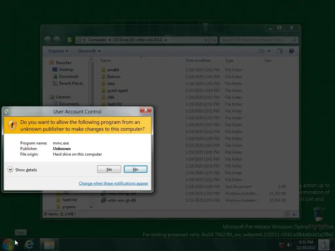Select the guest-agent folder
Image resolution: width=335 pixels, height=251 pixels.
pos(117,91)
